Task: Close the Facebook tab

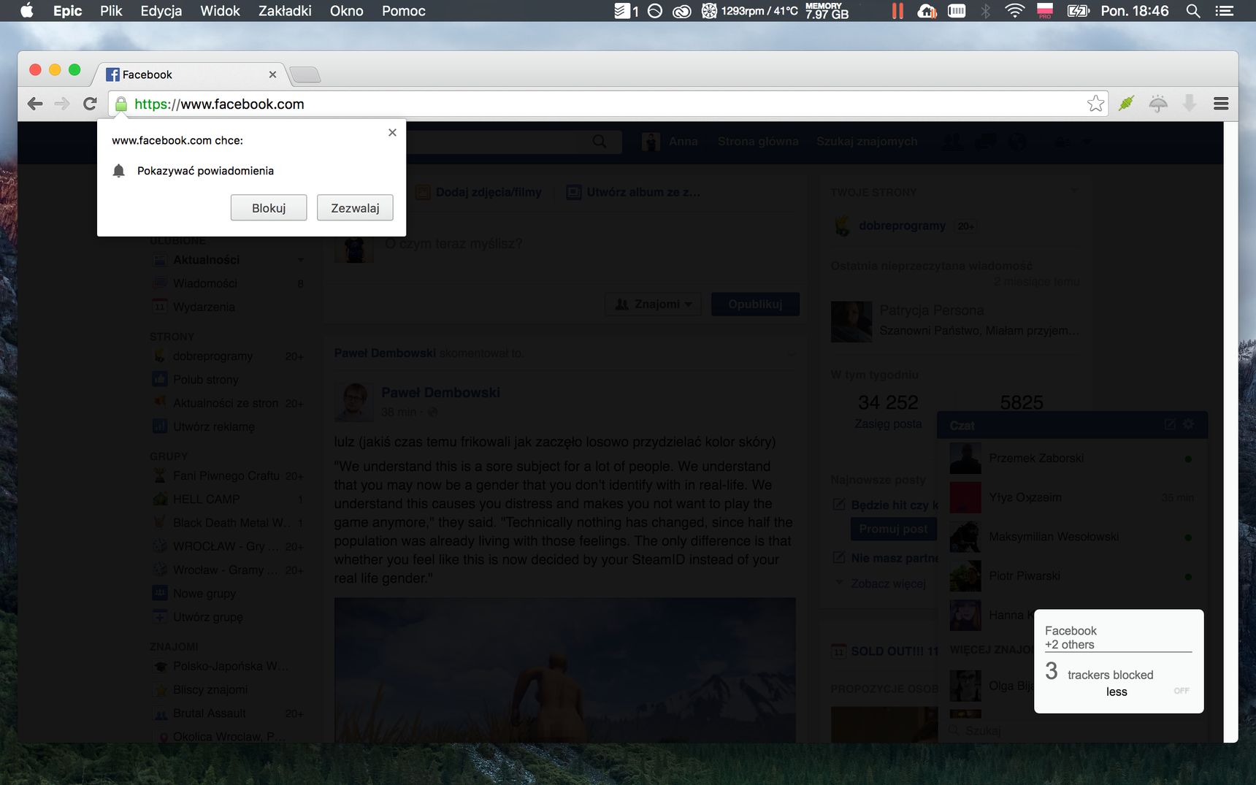Action: tap(272, 74)
